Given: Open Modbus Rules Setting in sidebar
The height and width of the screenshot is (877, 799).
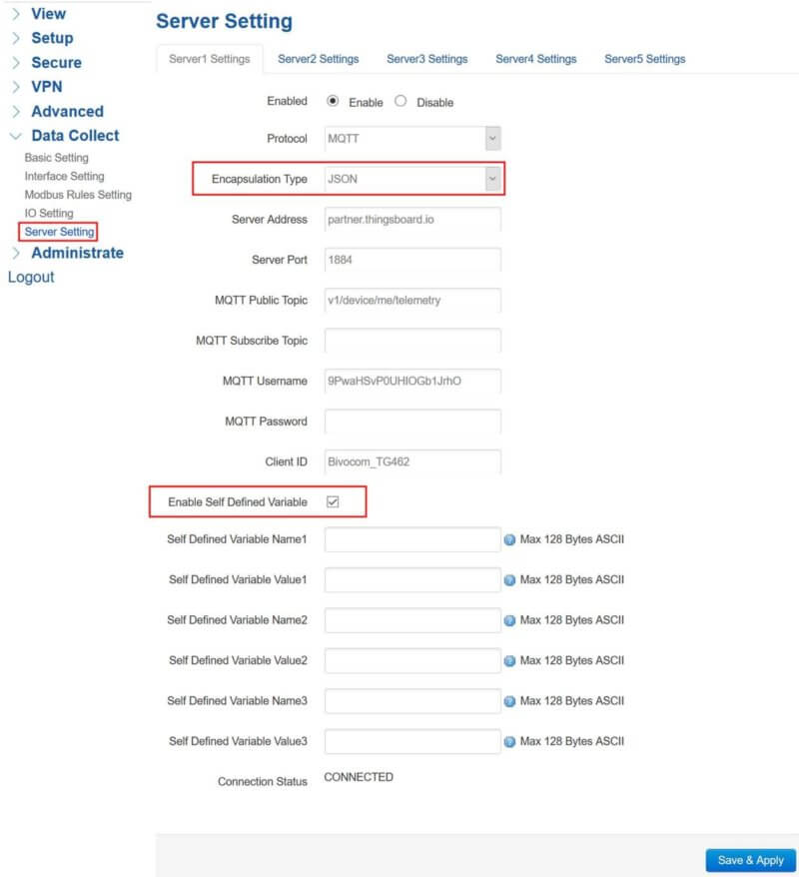Looking at the screenshot, I should coord(78,195).
